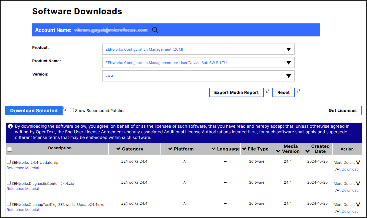Click Download link for ZENworksCleanupToolPkg row

click(x=350, y=211)
